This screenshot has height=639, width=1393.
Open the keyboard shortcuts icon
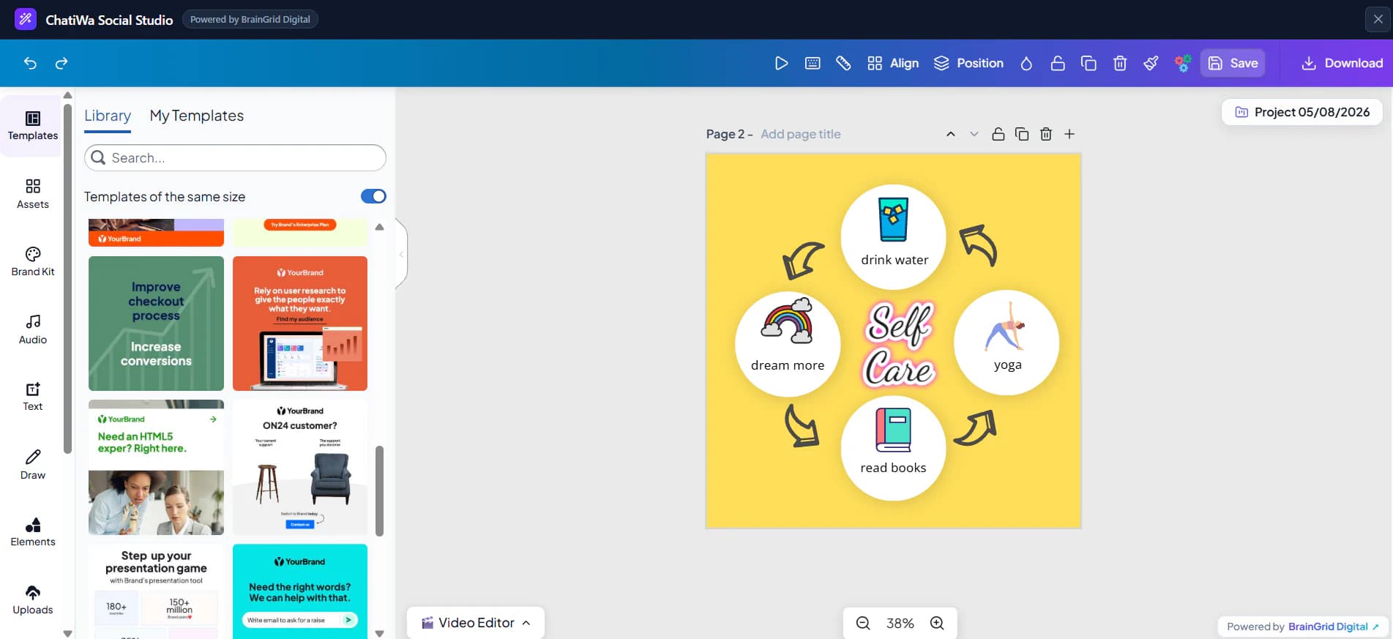pyautogui.click(x=813, y=63)
